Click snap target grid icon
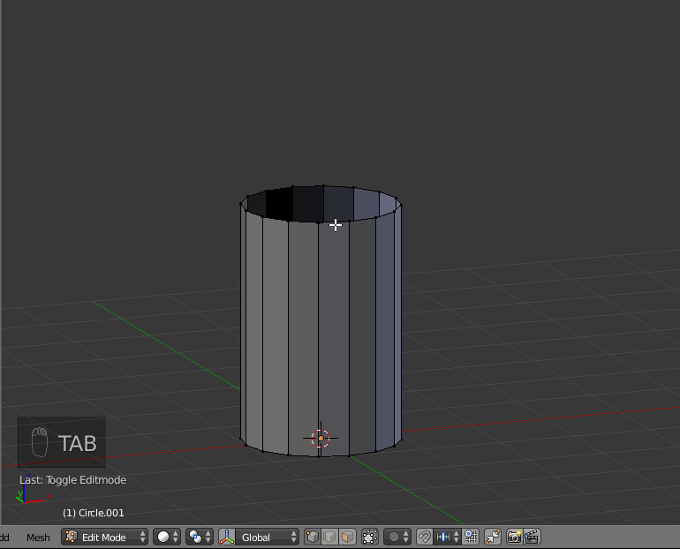This screenshot has height=549, width=680. click(471, 537)
